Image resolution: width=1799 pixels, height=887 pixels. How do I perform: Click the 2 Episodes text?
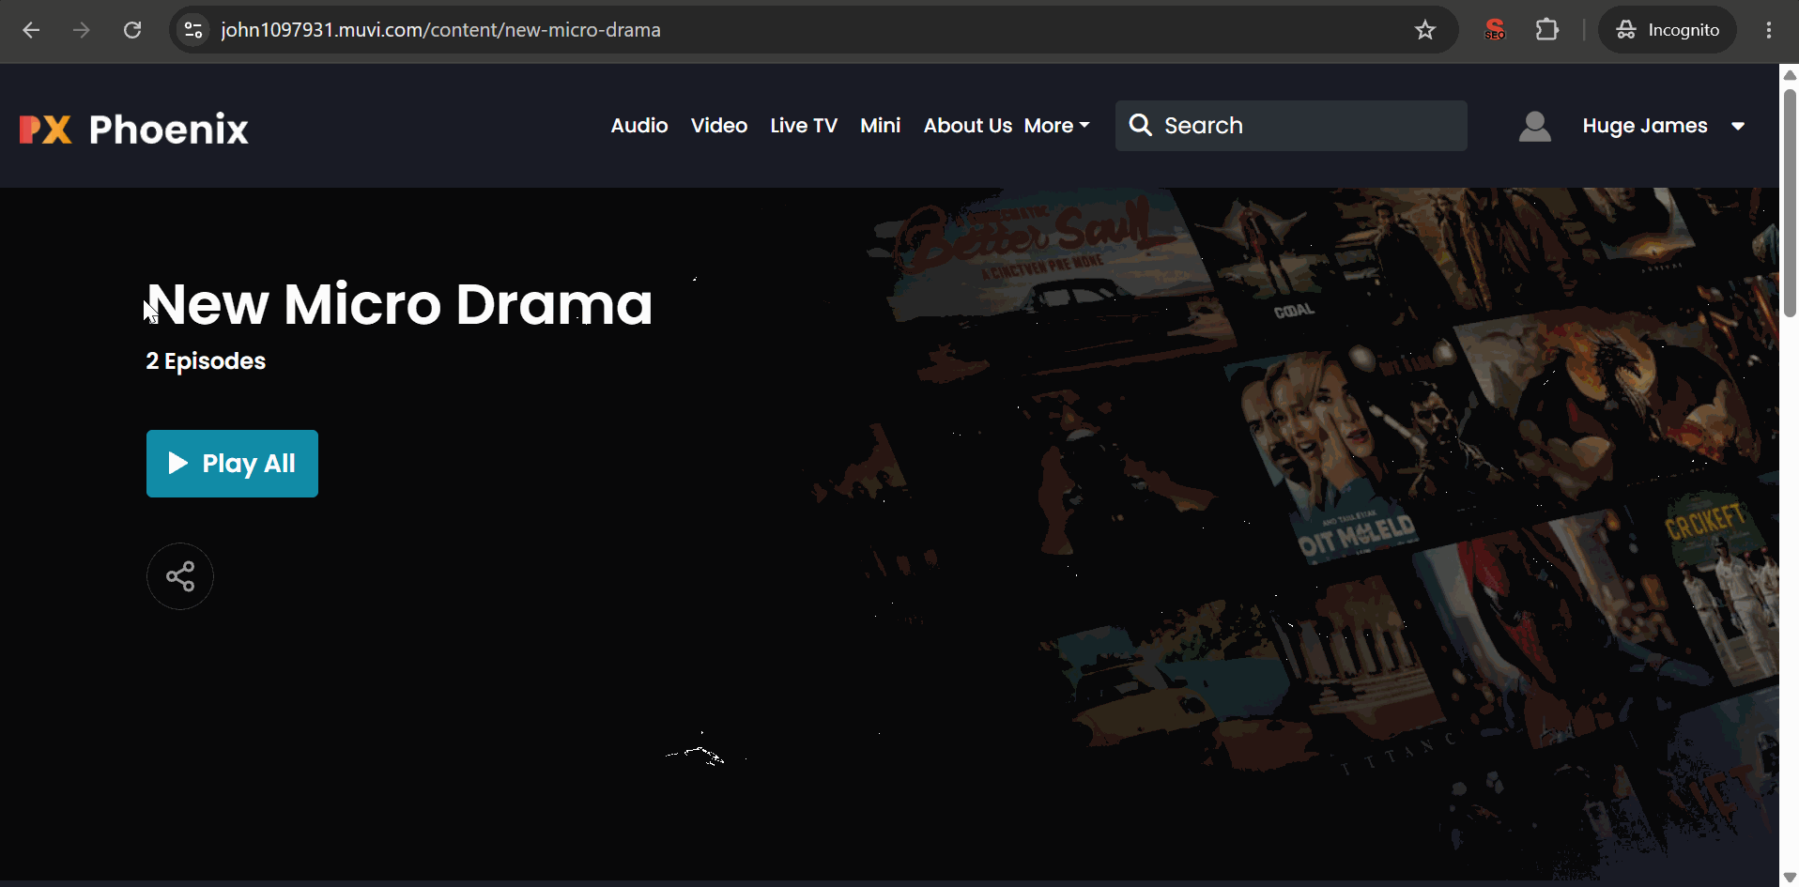point(206,361)
